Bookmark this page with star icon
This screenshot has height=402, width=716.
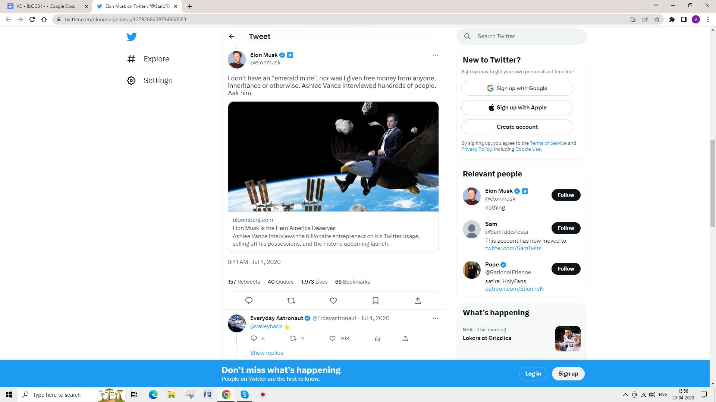[657, 19]
